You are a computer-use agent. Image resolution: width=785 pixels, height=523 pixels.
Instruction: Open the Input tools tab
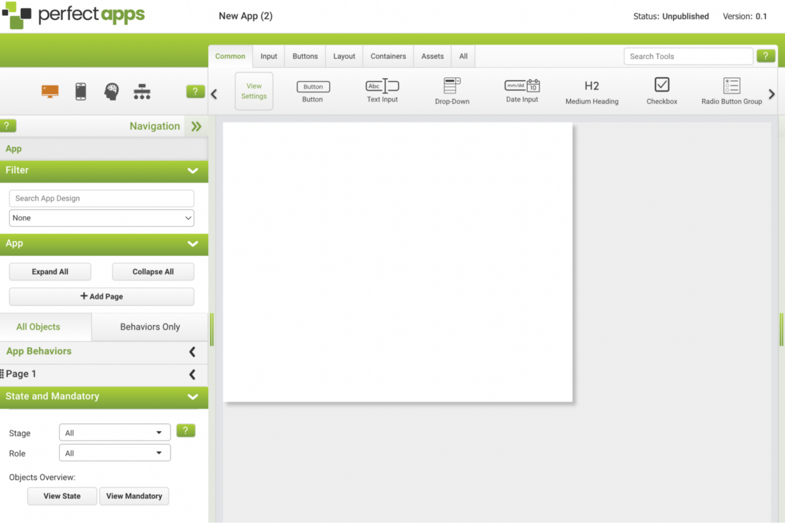click(x=268, y=56)
